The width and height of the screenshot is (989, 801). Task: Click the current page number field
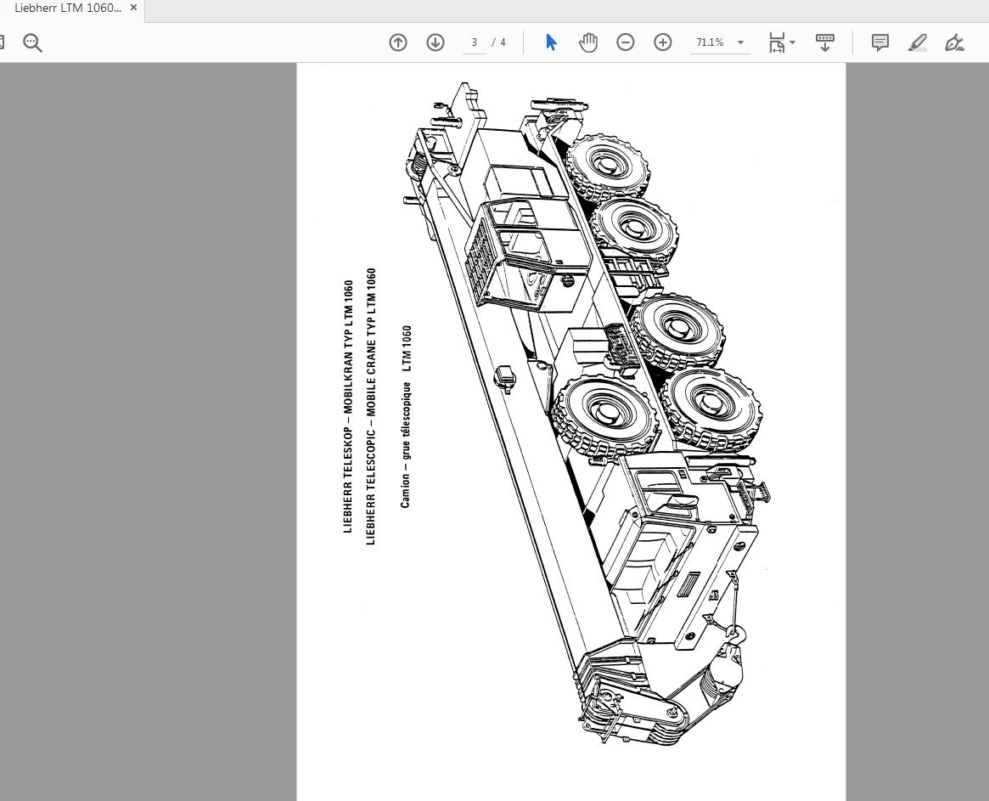click(x=475, y=42)
